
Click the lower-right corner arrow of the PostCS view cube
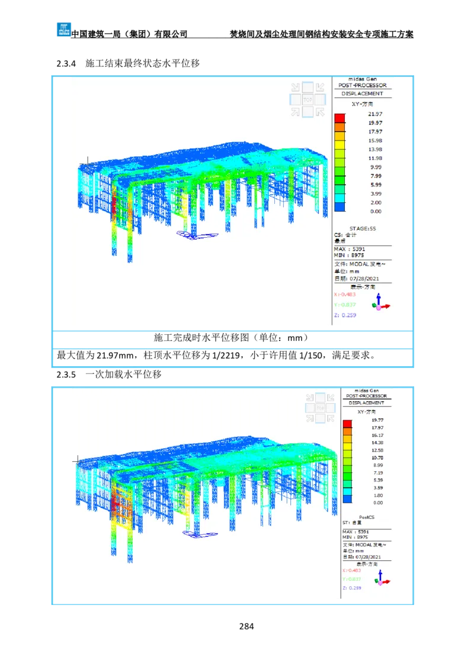coord(331,418)
